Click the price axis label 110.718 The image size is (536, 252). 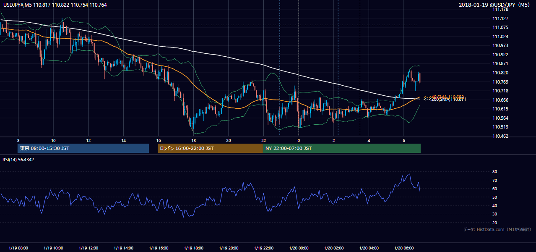tap(501, 91)
